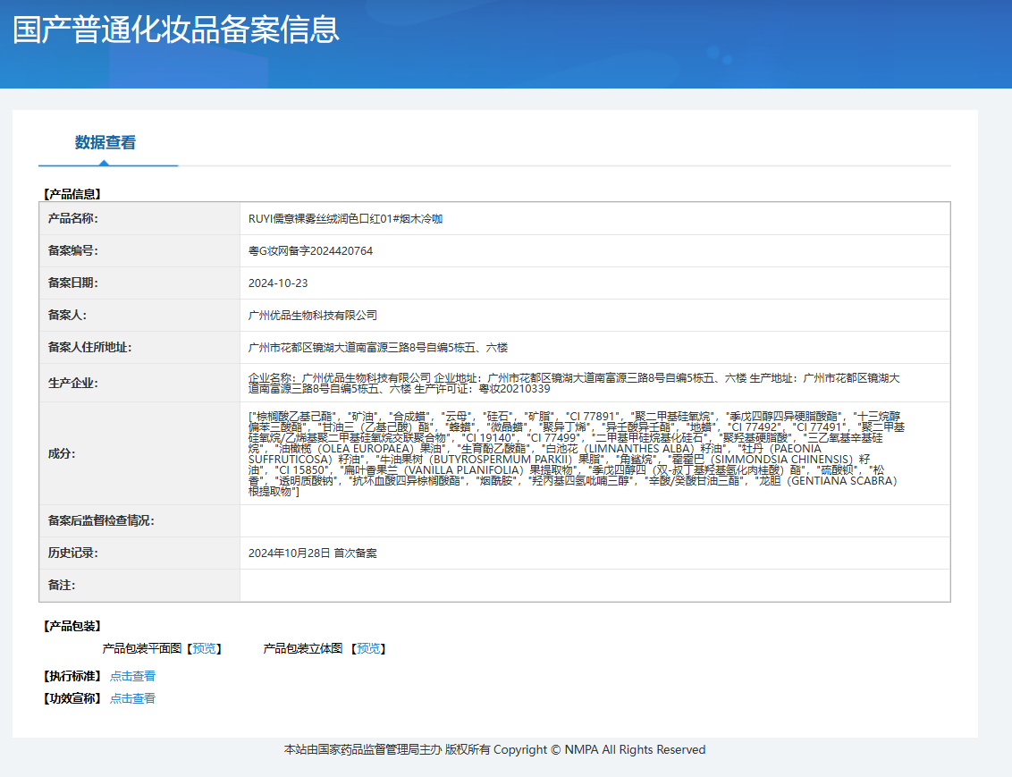The height and width of the screenshot is (777, 1012).
Task: Click the 【产品包装】 section heading
Action: pyautogui.click(x=73, y=626)
